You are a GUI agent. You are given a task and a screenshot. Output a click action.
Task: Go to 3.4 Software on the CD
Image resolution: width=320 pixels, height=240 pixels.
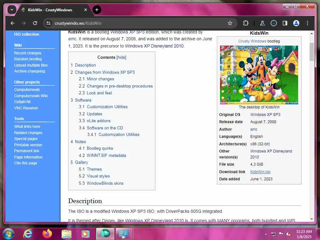pyautogui.click(x=105, y=128)
